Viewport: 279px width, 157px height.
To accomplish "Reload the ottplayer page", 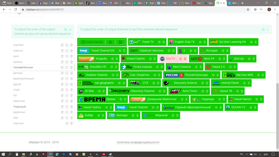I will click(16, 10).
